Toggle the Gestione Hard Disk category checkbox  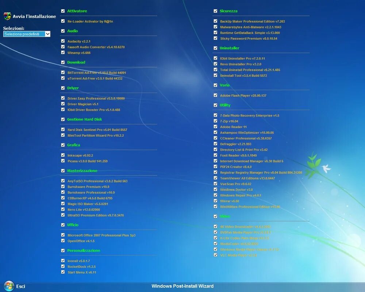(x=63, y=119)
